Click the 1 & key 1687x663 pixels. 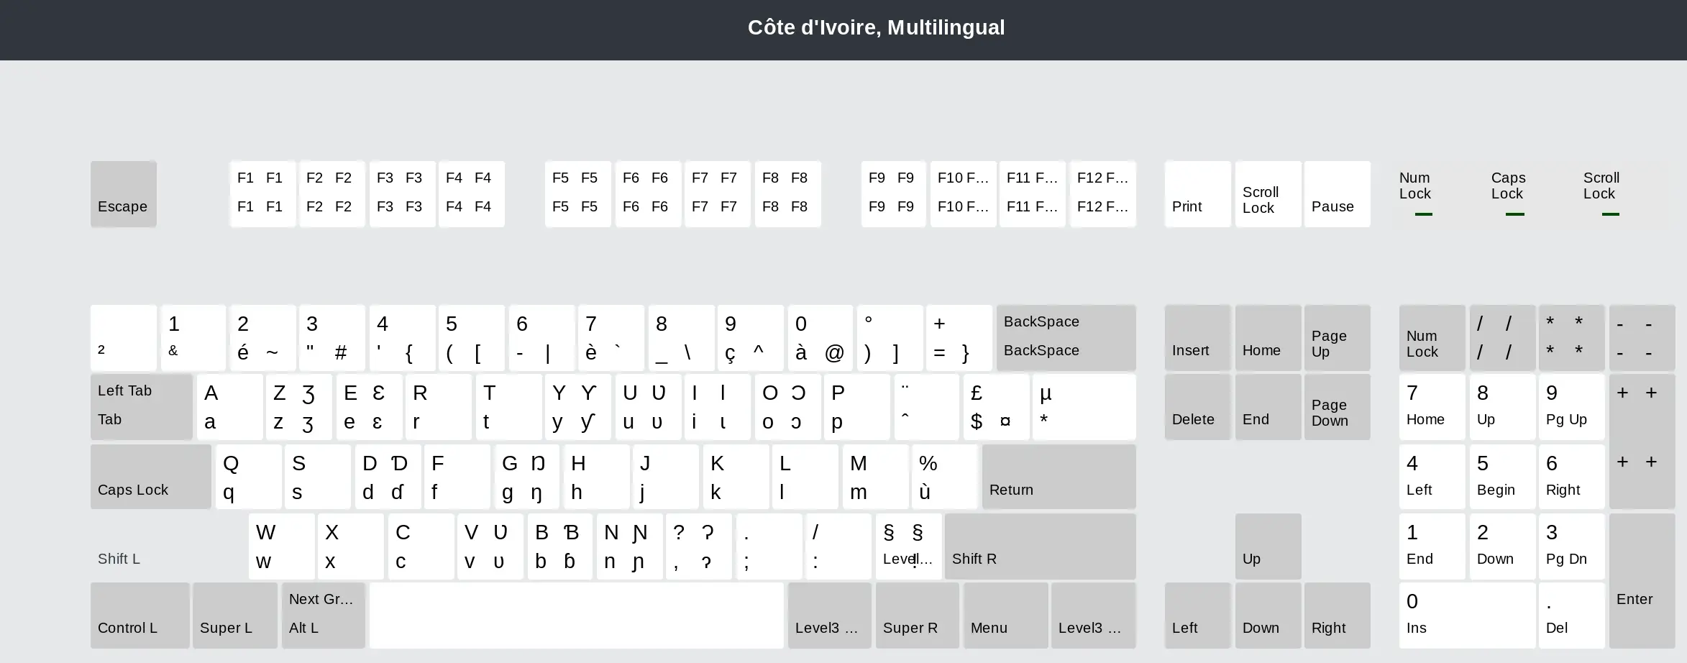(x=194, y=338)
